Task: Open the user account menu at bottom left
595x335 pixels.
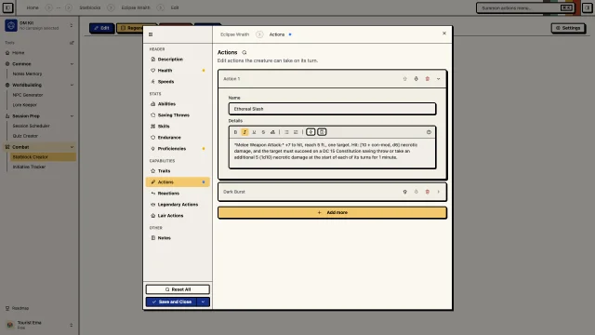Action: pos(39,325)
